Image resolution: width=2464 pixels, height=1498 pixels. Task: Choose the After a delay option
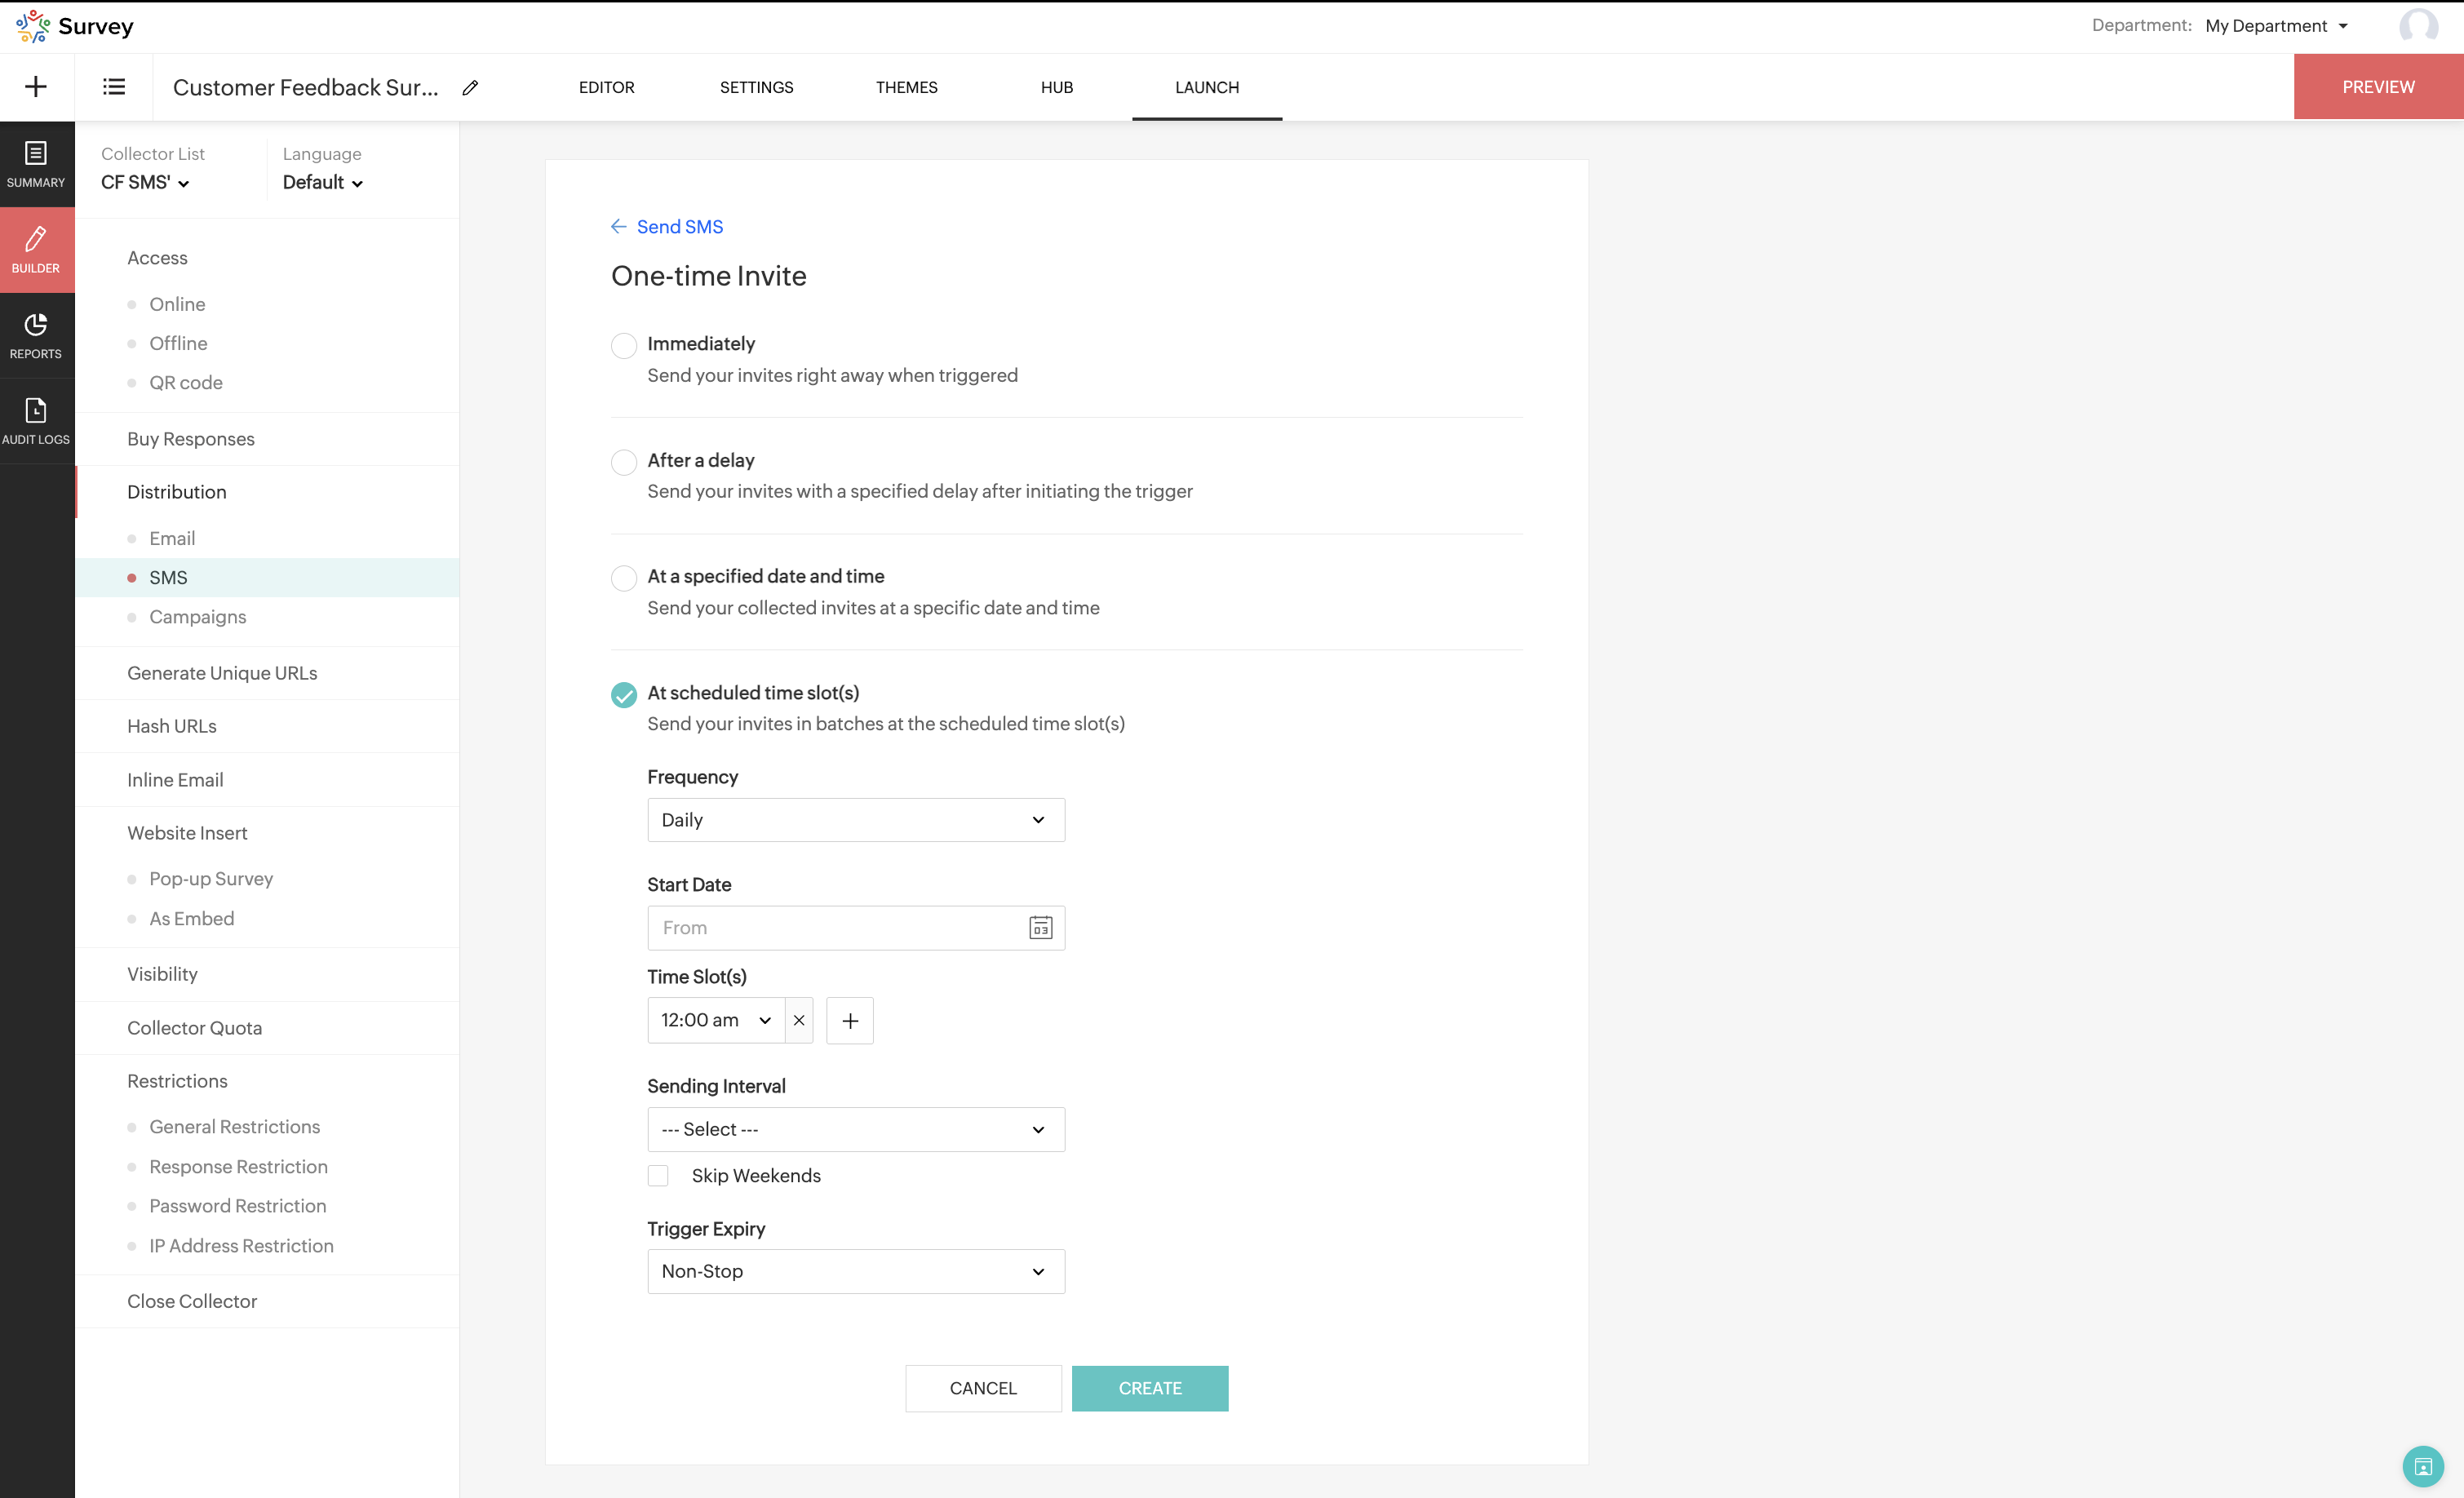624,462
